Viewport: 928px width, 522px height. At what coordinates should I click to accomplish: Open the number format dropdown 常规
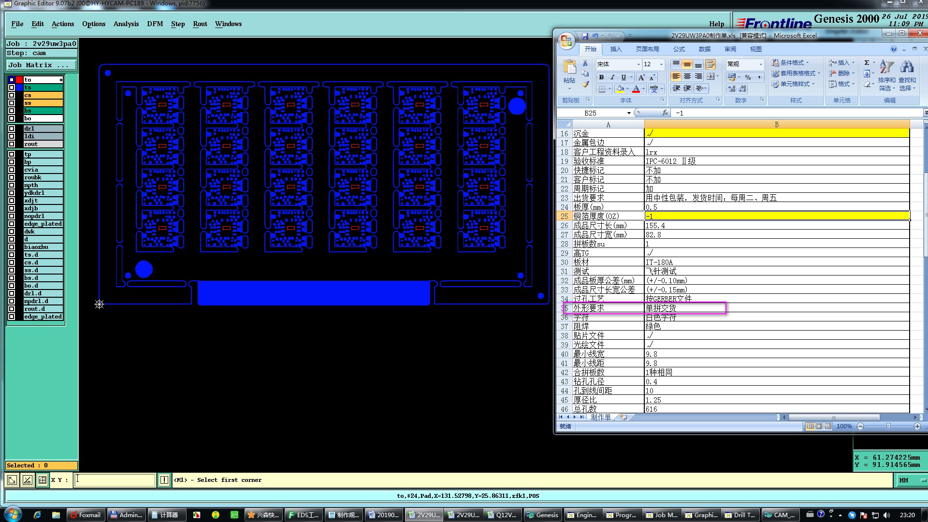point(761,64)
